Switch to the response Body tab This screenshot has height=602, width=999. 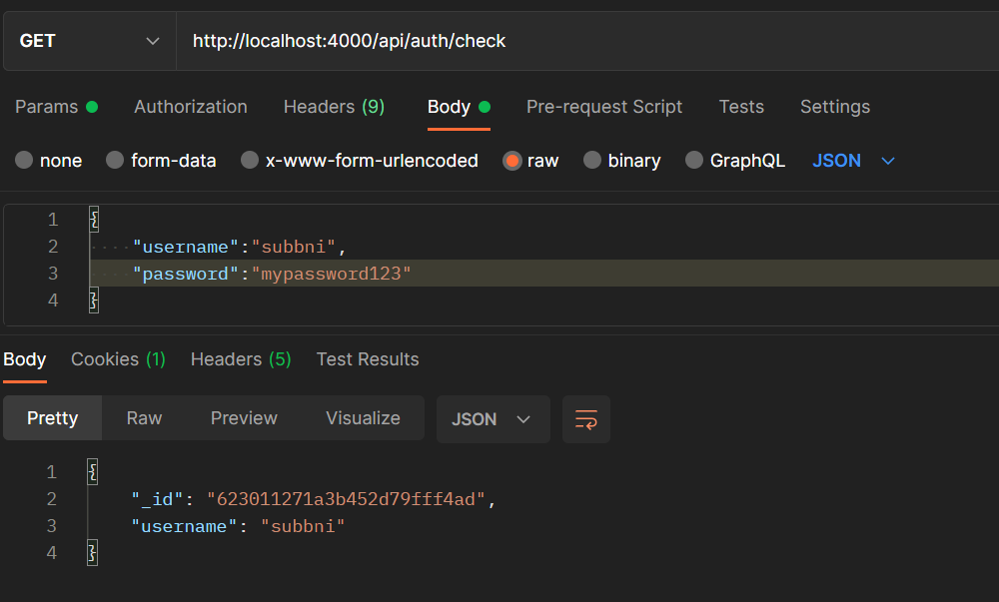pos(24,359)
